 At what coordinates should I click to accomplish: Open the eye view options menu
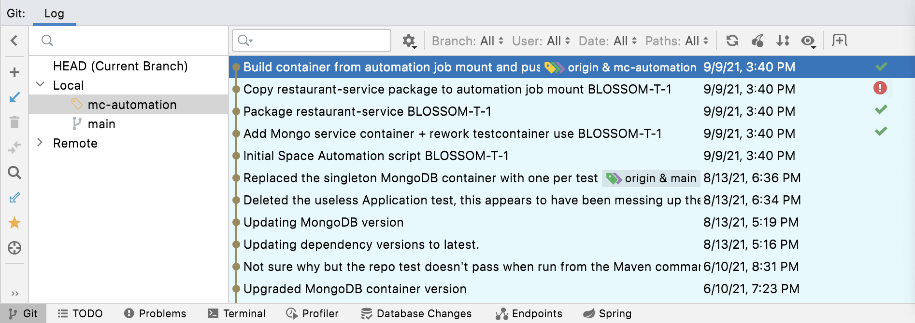(x=808, y=41)
